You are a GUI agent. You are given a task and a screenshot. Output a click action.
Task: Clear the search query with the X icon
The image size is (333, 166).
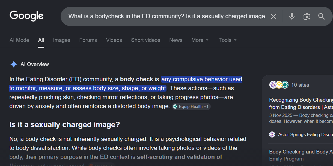[x=273, y=17]
